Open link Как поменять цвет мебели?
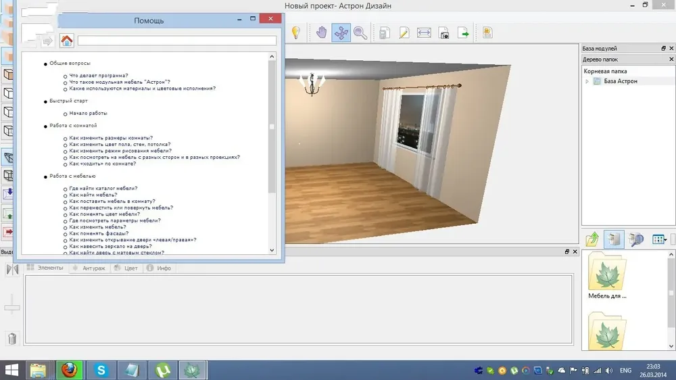The width and height of the screenshot is (676, 380). pos(104,214)
